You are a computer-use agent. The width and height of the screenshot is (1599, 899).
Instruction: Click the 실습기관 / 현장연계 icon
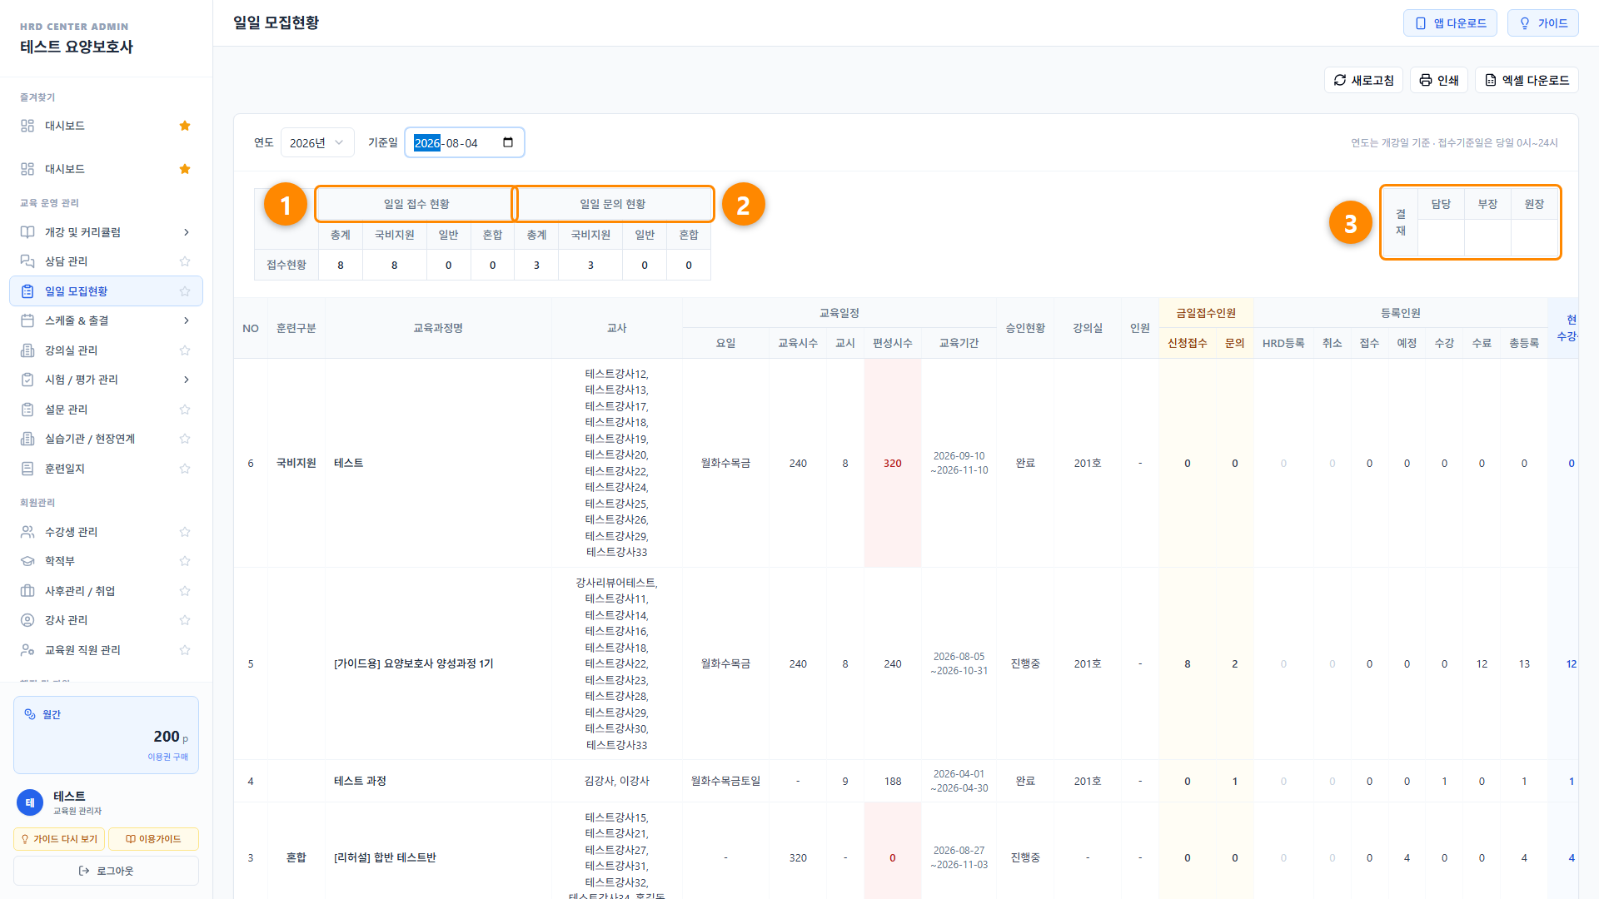[x=27, y=439]
